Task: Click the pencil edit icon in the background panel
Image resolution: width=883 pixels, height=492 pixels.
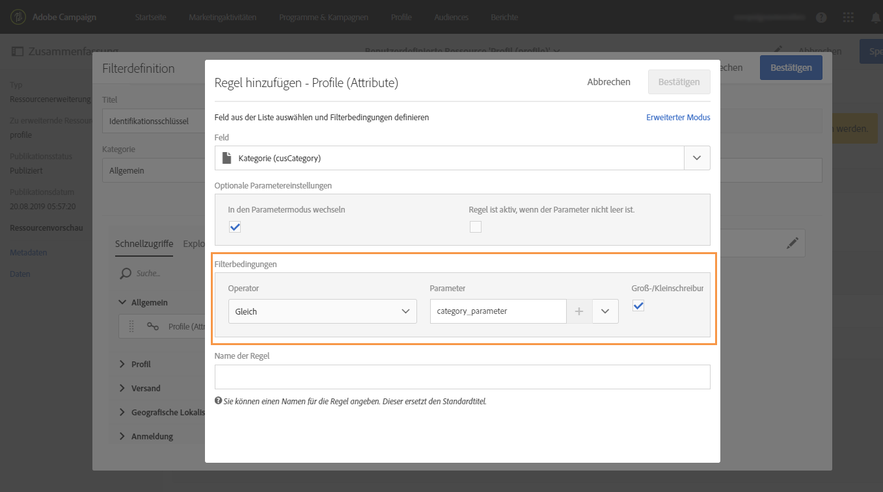Action: 792,243
